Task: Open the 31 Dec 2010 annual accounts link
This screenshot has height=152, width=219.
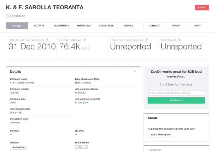Action: 81,103
